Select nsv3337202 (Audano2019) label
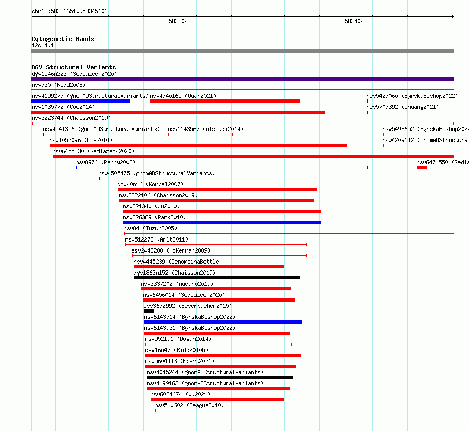The image size is (469, 431). 177,284
